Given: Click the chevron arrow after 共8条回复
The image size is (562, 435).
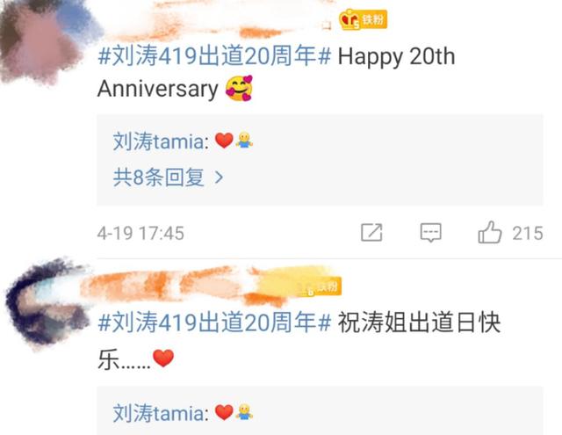Looking at the screenshot, I should (x=219, y=178).
